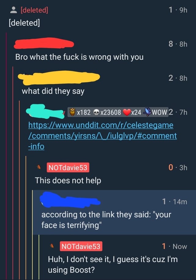This screenshot has width=196, height=280.
Task: Tap the blue-scribbled username
Action: pyautogui.click(x=70, y=200)
